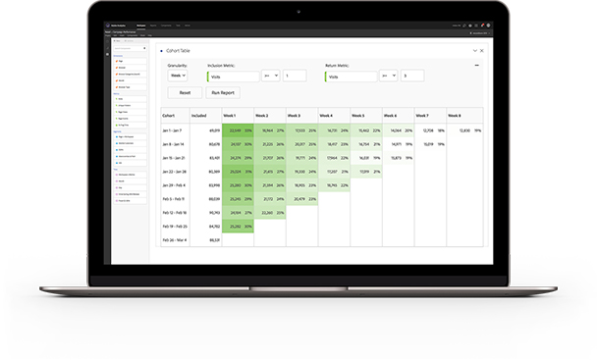The image size is (597, 360).
Task: Click Included value in Feb 26 - Mar 4 row
Action: coord(215,240)
